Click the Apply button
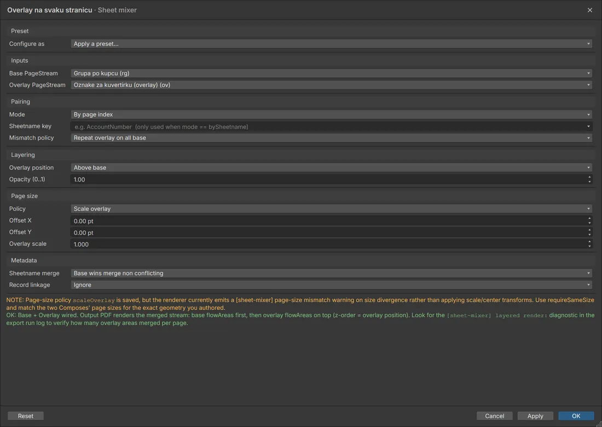 coord(535,416)
